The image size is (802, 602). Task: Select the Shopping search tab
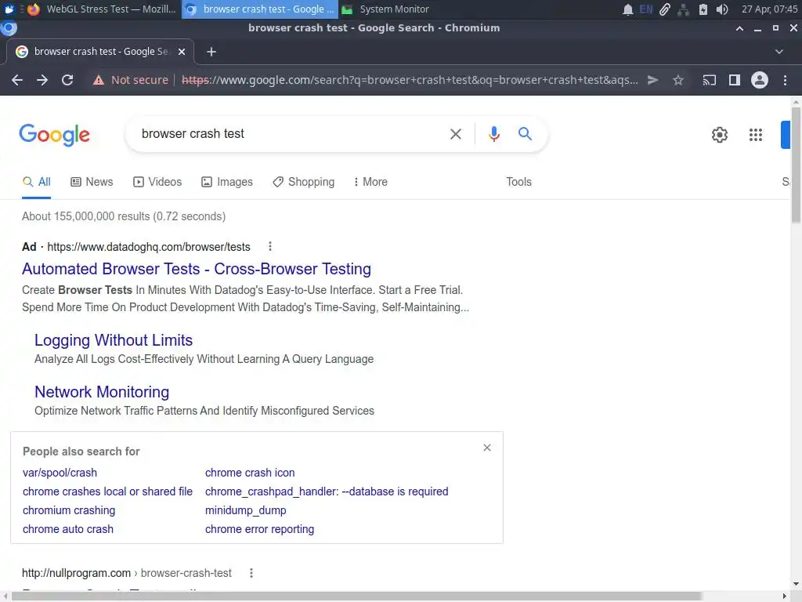303,182
